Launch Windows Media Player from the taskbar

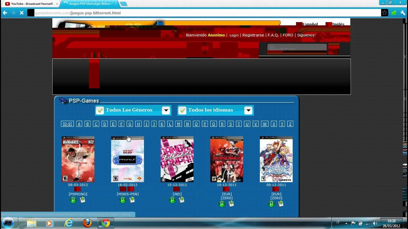49,223
